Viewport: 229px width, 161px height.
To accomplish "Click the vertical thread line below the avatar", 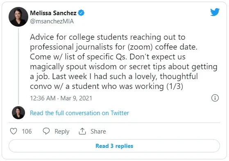I will pyautogui.click(x=18, y=66).
